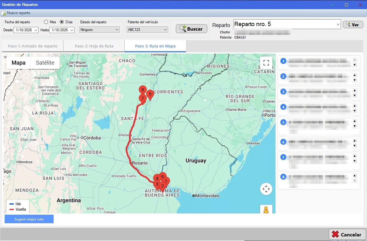Open the Desde date dropdown
This screenshot has width=367, height=241.
click(x=36, y=30)
